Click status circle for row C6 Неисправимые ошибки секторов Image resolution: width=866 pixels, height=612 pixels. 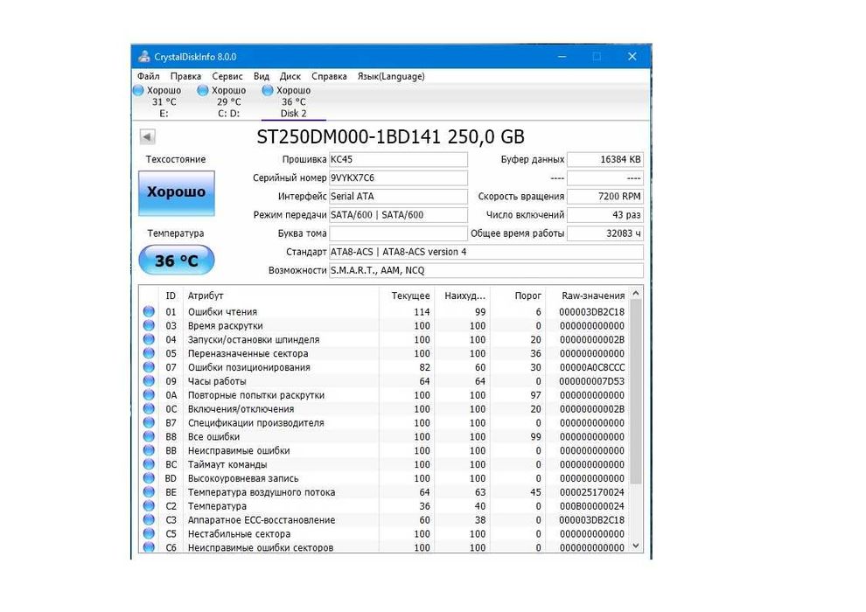(x=149, y=547)
